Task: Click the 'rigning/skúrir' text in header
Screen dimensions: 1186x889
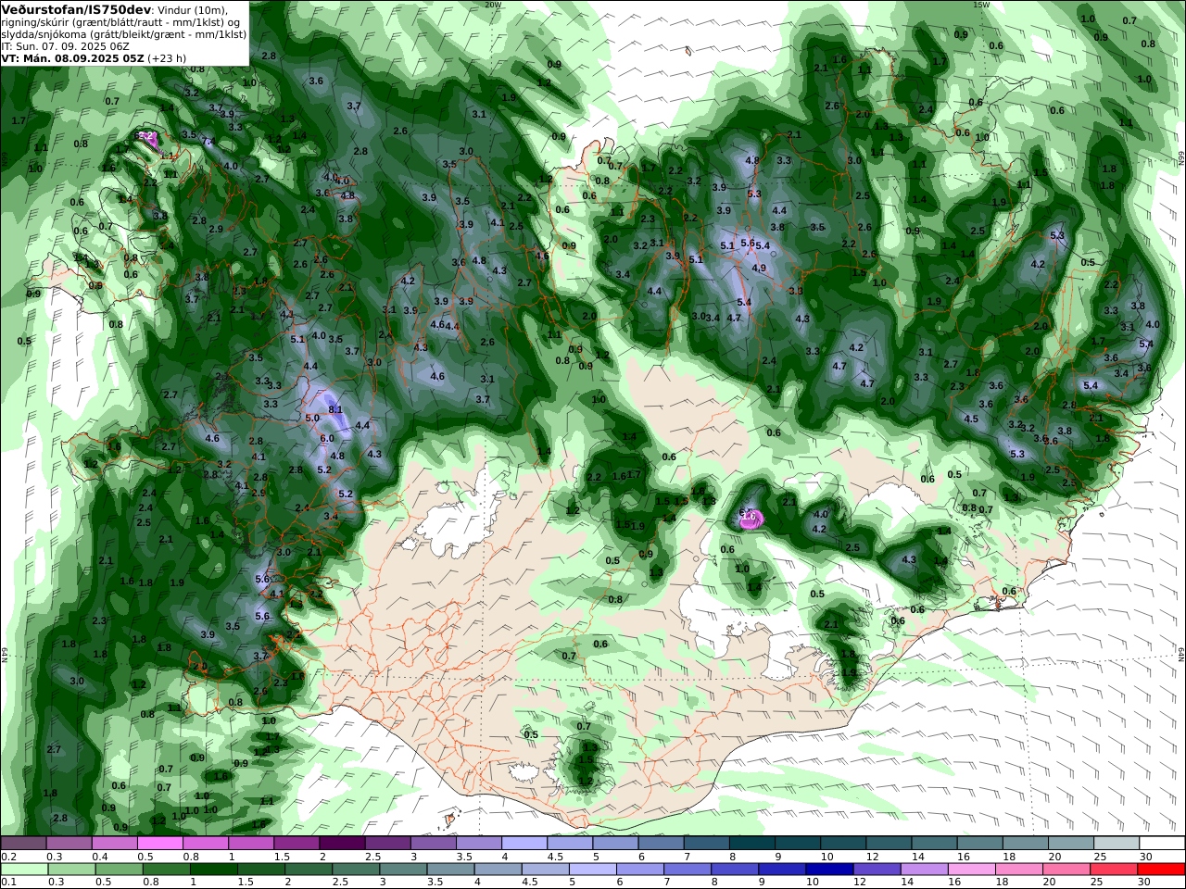Action: click(x=35, y=21)
